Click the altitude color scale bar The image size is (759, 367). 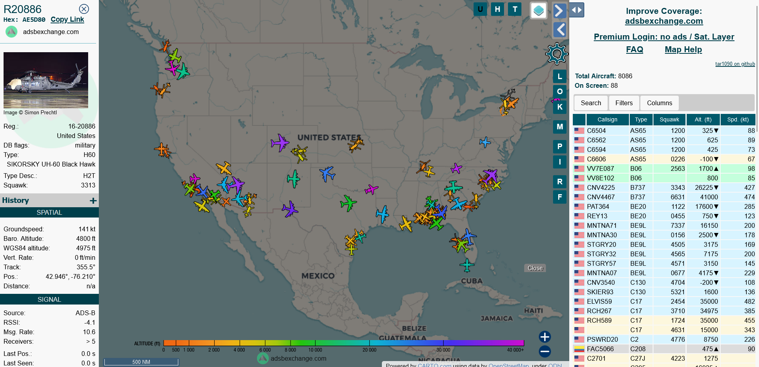pyautogui.click(x=344, y=343)
